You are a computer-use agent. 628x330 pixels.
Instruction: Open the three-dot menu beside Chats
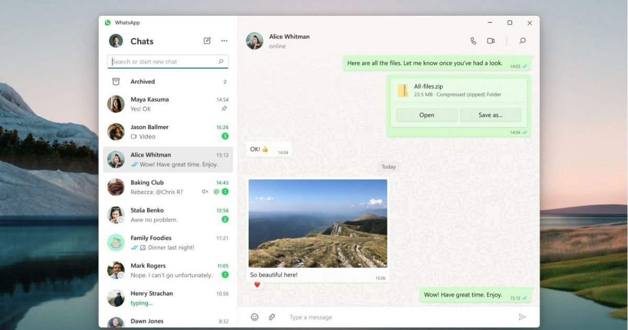click(225, 41)
